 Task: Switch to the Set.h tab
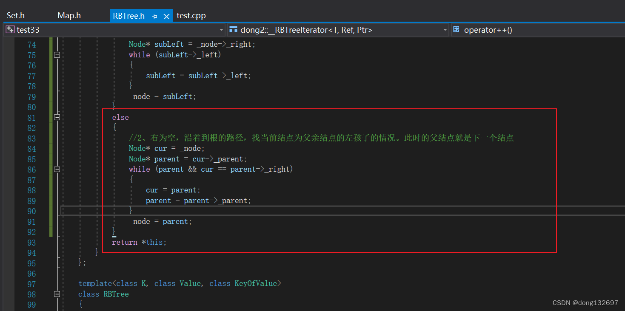tap(16, 16)
